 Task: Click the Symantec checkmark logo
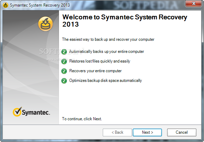pos(31,112)
